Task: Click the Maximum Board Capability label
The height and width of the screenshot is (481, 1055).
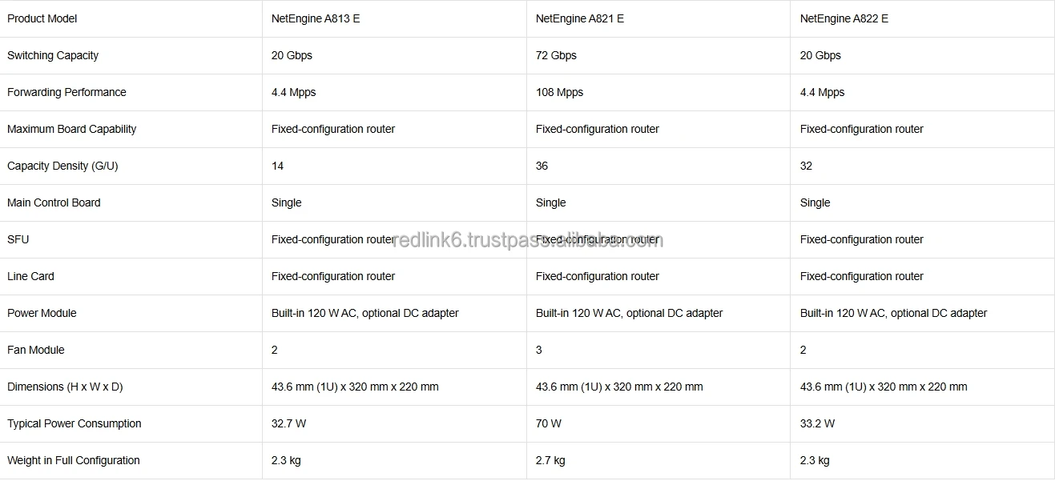Action: [71, 129]
